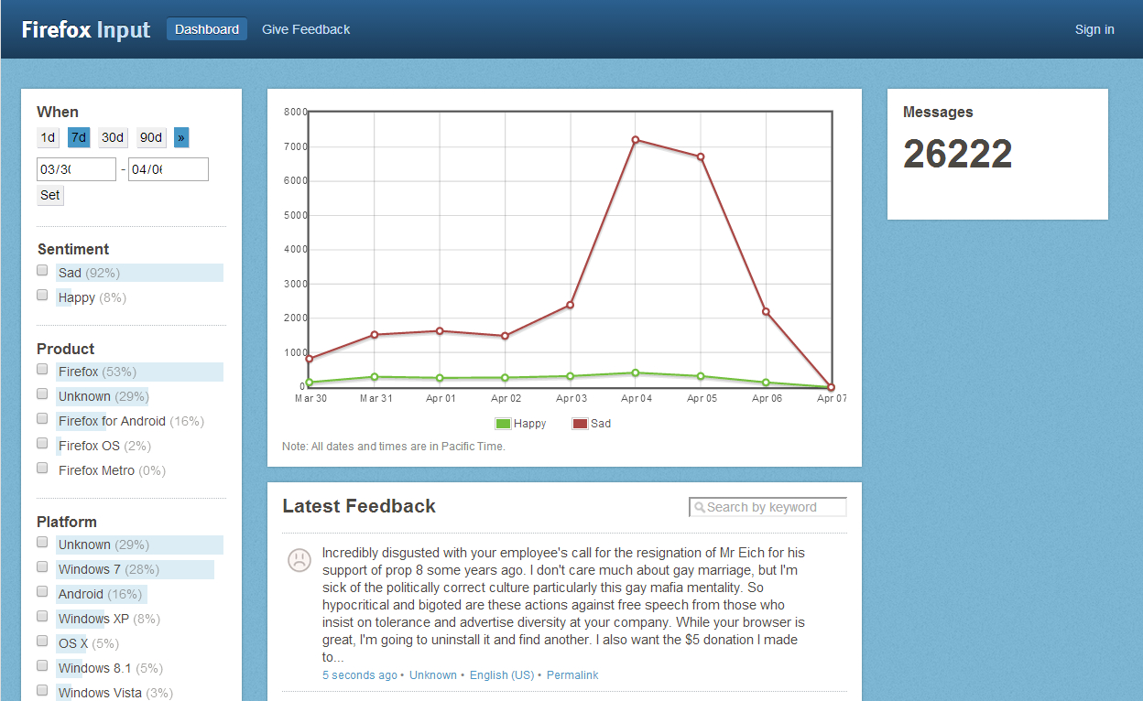Click the next date range arrow button

click(x=181, y=137)
